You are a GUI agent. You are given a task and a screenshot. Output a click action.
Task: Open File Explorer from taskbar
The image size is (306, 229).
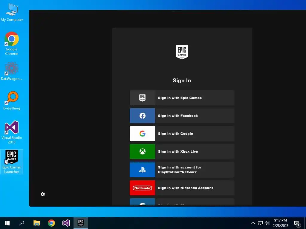coord(36,223)
